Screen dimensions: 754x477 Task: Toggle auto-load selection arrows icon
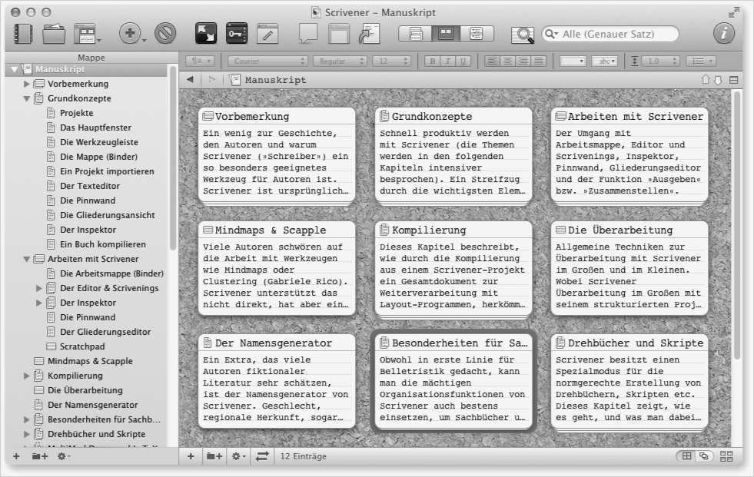point(262,456)
